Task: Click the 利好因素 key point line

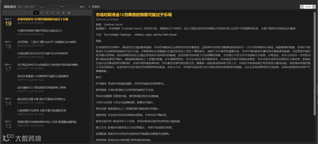Action: [128, 109]
